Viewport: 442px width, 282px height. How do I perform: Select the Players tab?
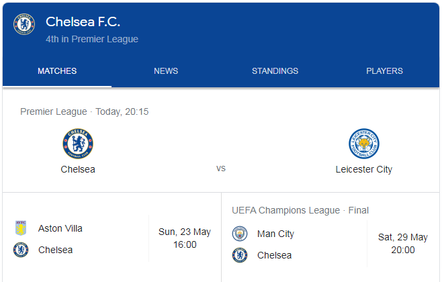(x=384, y=71)
